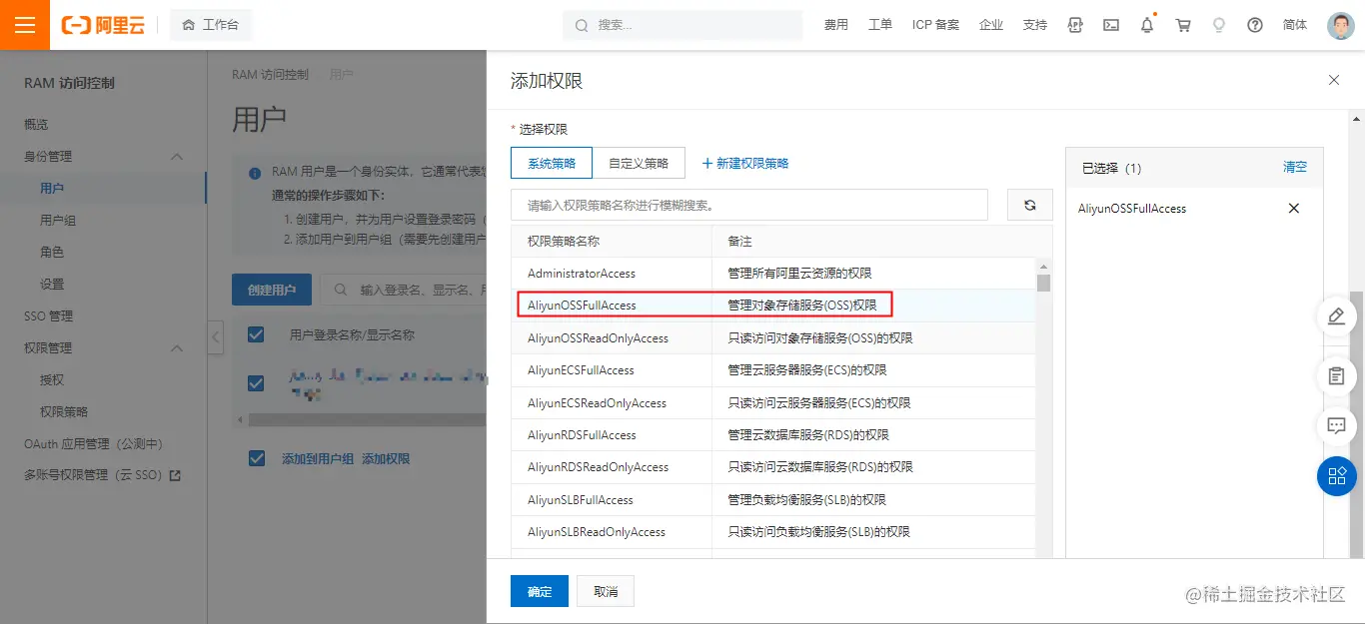
Task: Open the help question-mark icon
Action: (x=1255, y=25)
